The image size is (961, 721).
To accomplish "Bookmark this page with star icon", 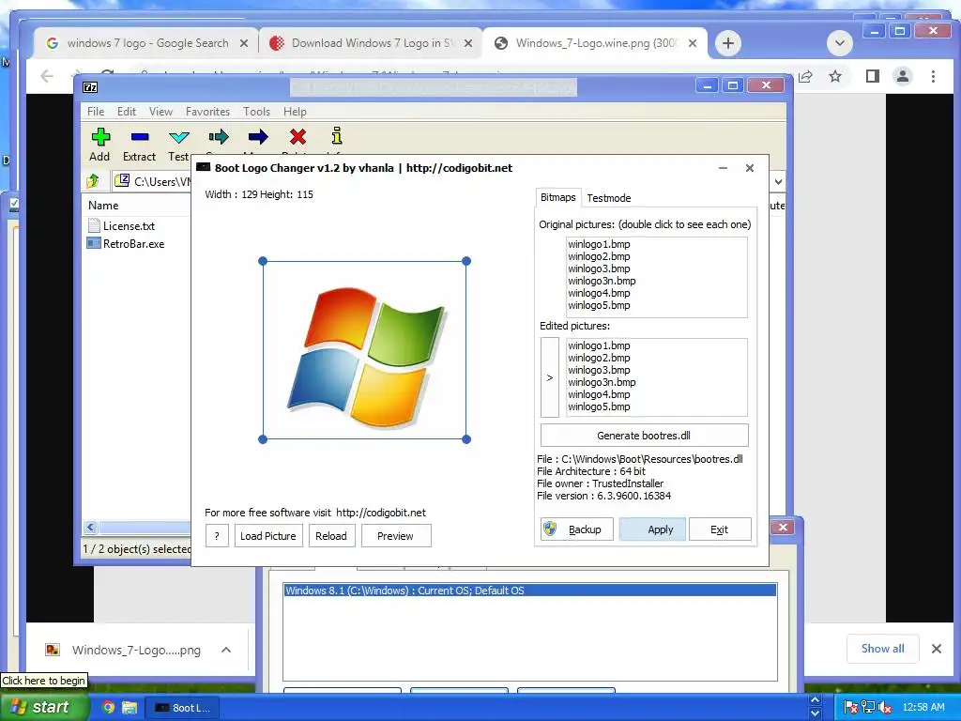I will click(x=834, y=76).
